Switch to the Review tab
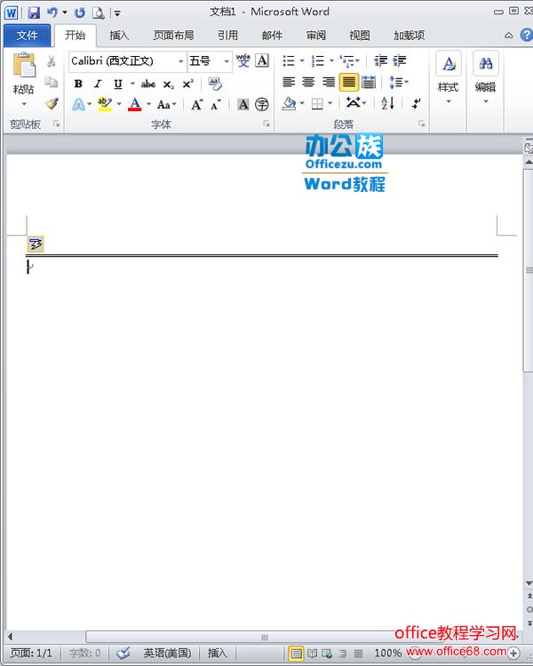 pyautogui.click(x=316, y=36)
